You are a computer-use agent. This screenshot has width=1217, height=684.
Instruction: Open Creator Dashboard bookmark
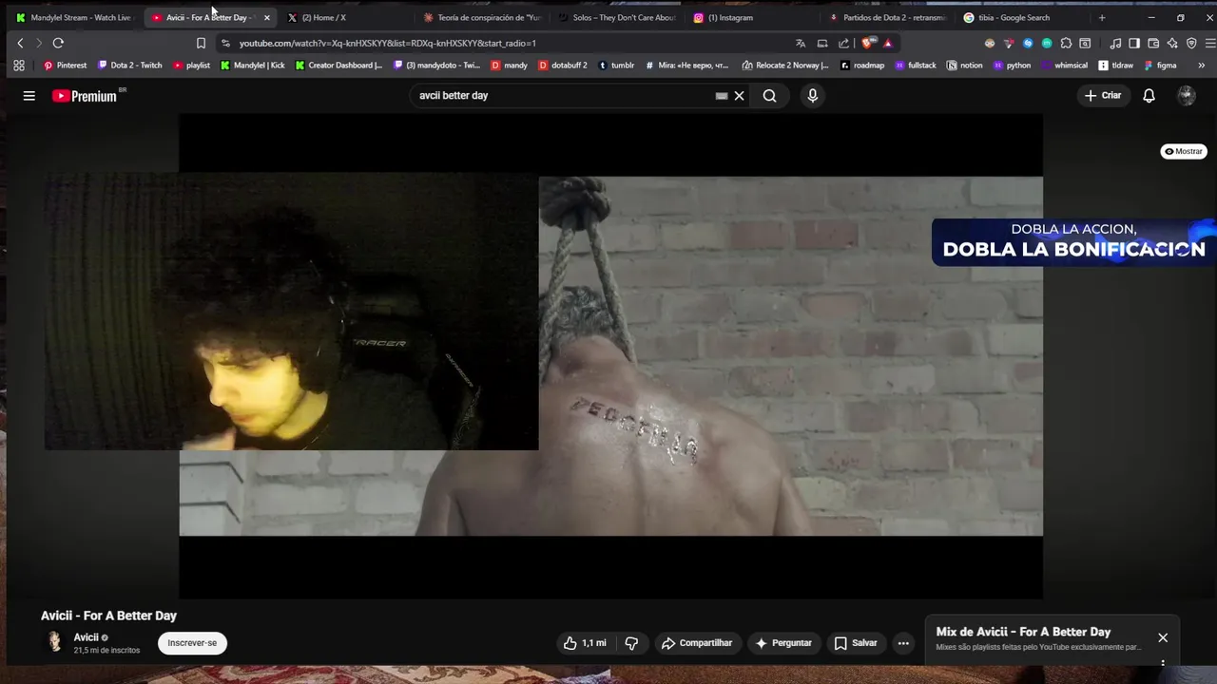pos(338,66)
